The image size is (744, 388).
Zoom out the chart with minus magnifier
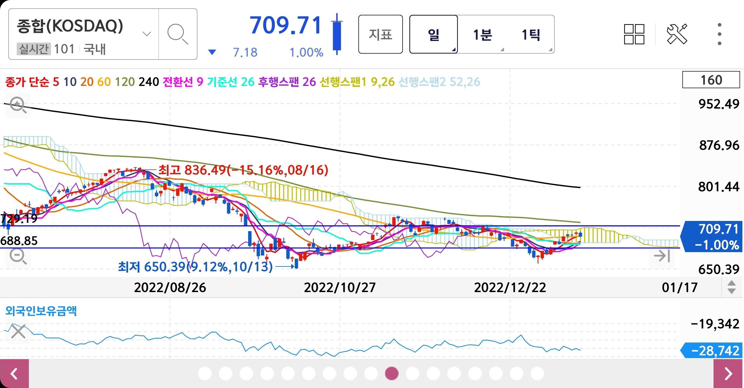coord(18,256)
